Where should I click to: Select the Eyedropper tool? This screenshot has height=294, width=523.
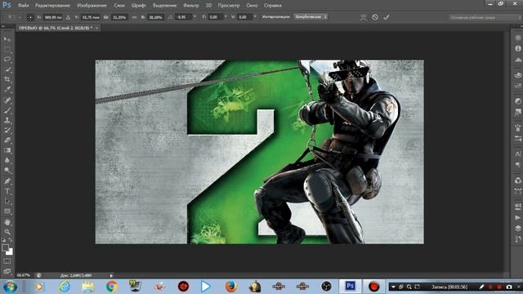(7, 89)
